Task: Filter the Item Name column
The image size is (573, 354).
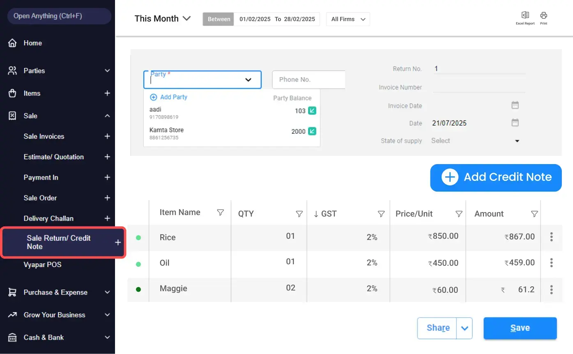Action: click(220, 212)
